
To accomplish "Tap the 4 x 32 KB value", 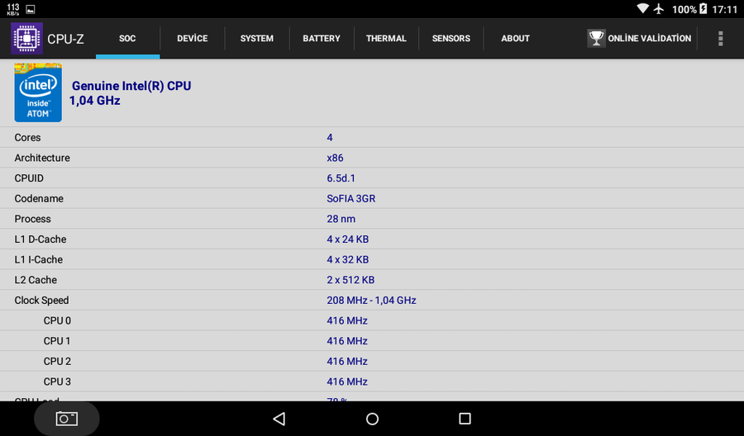I will 348,260.
